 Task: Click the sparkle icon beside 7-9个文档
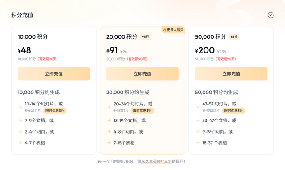pyautogui.click(x=20, y=121)
